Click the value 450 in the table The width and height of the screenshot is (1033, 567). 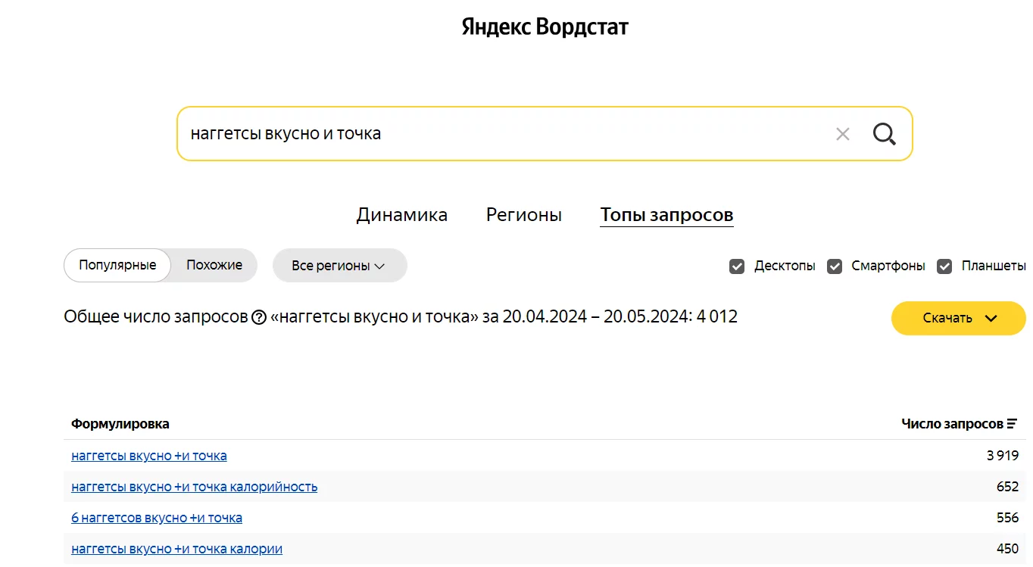pyautogui.click(x=1008, y=549)
